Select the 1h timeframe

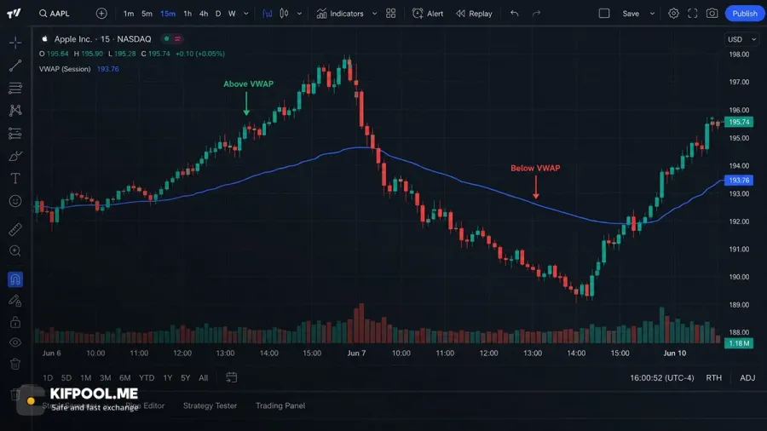(187, 14)
